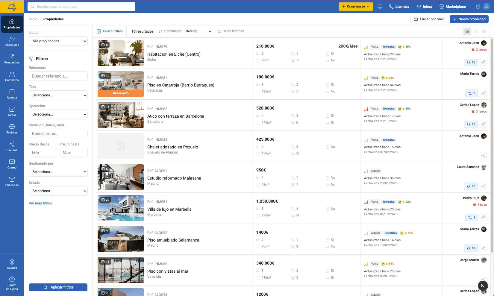This screenshot has width=494, height=296.
Task: Open the 2 tareas link for Antonio Jaen
Action: [x=479, y=50]
